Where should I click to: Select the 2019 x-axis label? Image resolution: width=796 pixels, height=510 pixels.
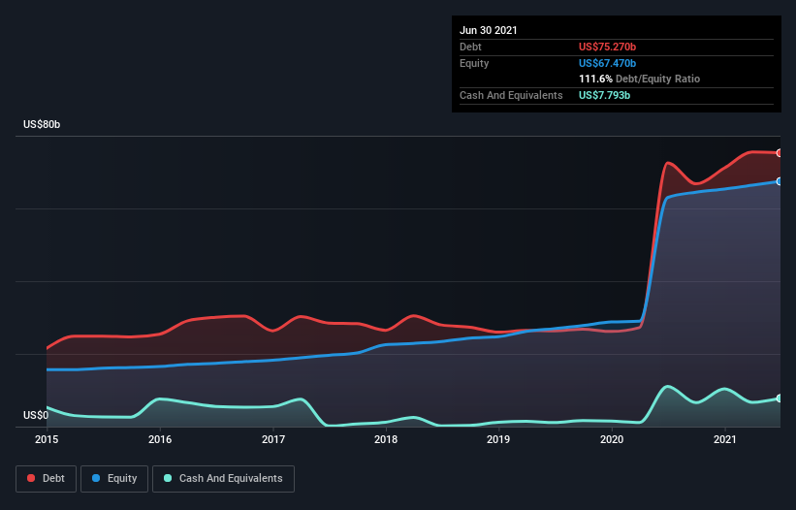click(x=498, y=439)
